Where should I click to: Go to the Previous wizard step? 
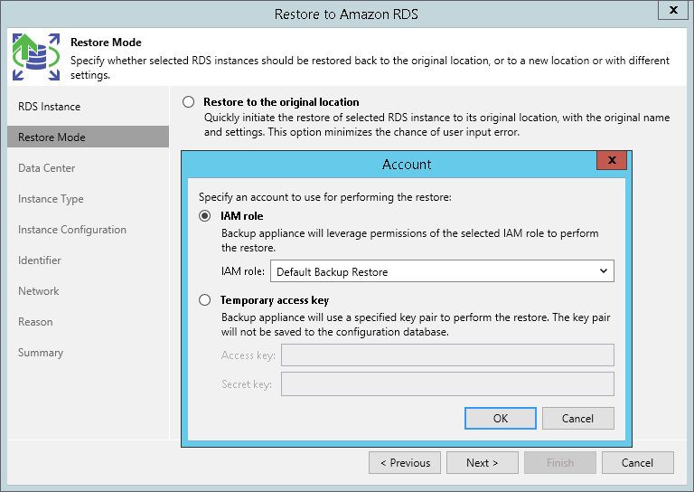(405, 463)
